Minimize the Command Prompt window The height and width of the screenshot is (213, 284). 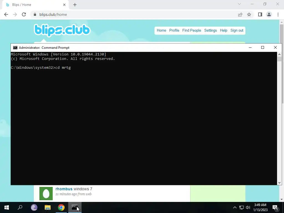coord(250,47)
